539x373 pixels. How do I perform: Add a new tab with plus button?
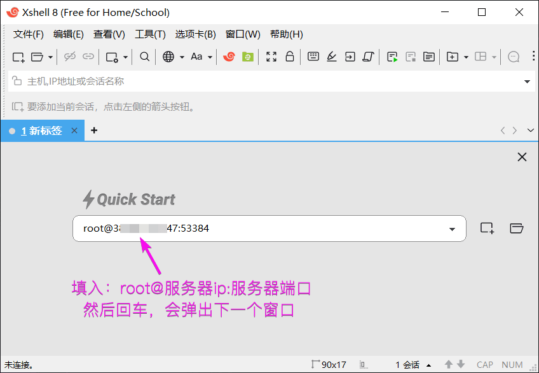click(x=94, y=130)
